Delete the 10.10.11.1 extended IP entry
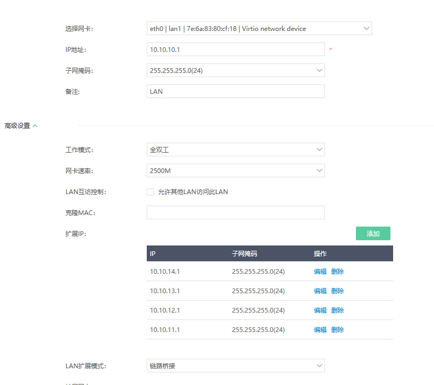This screenshot has width=434, height=385. tap(338, 330)
